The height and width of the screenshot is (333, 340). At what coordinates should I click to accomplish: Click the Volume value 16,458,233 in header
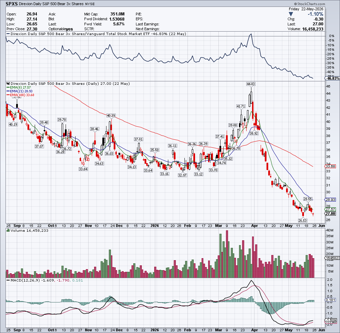tap(313, 29)
